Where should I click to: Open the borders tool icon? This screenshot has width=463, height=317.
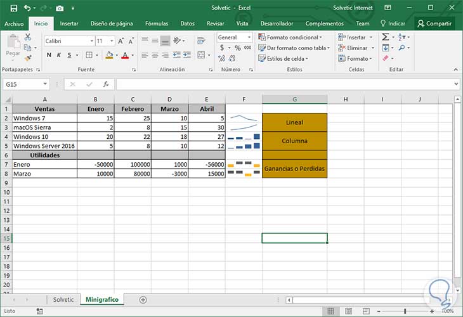pyautogui.click(x=89, y=55)
